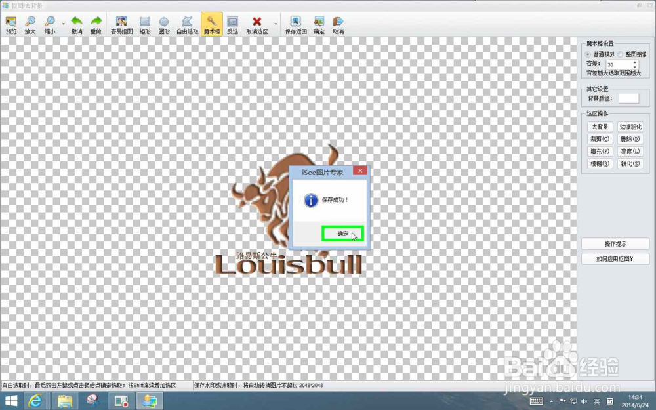The width and height of the screenshot is (656, 410).
Task: Click the 缩小 zoom-out icon
Action: (x=49, y=25)
